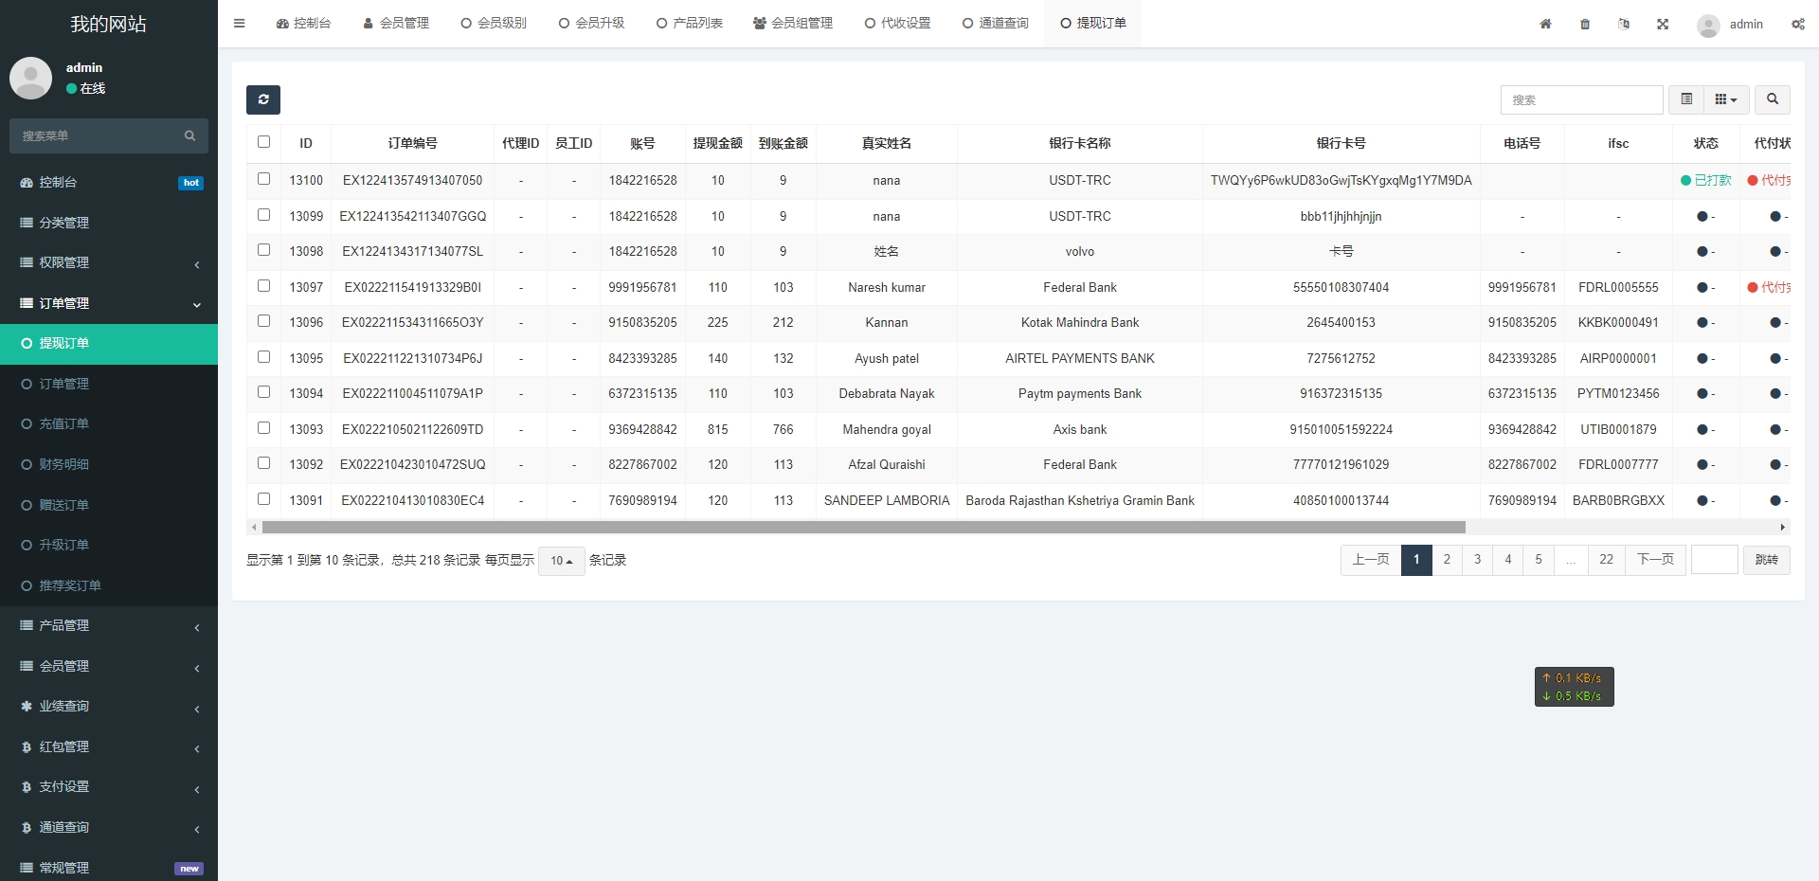Go to page 2 of the records

[x=1447, y=560]
